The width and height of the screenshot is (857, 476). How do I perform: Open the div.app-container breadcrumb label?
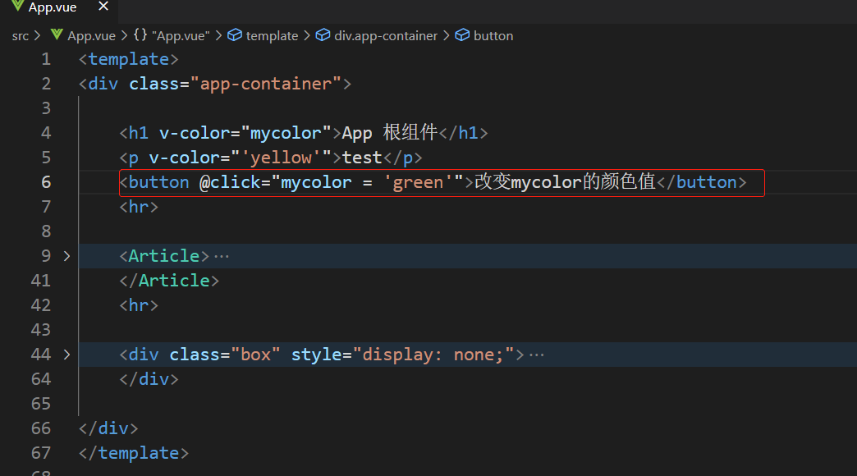click(x=386, y=35)
